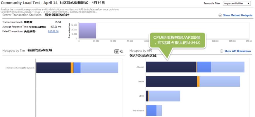Click the Web Request API label

pos(138,111)
